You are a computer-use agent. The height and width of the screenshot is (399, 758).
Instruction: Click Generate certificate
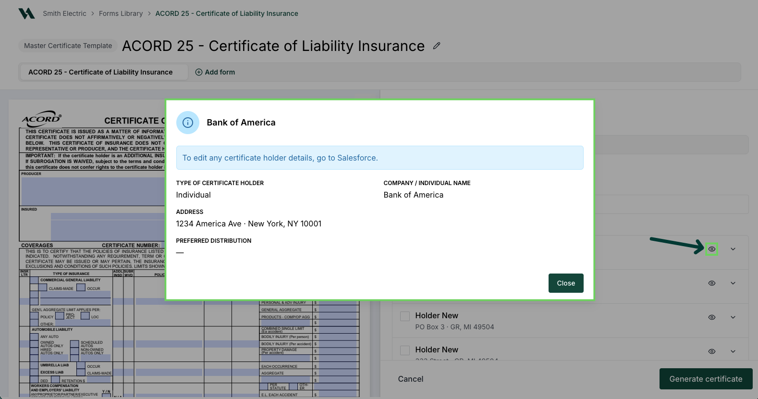pos(706,379)
